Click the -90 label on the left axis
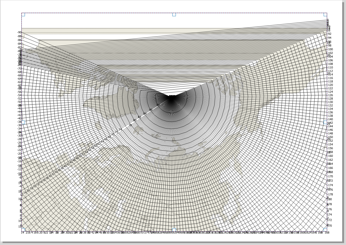The width and height of the screenshot is (346, 245). 19,32
